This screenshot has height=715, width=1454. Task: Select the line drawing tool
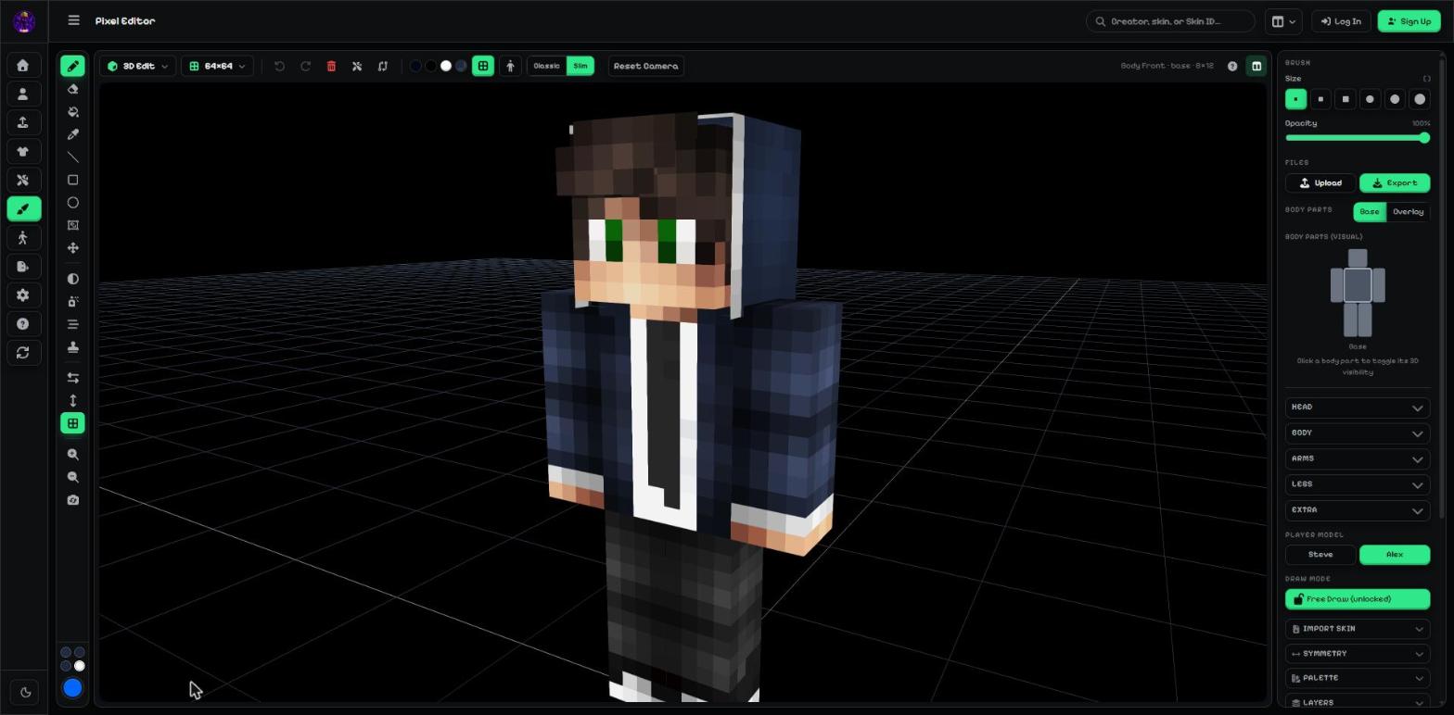[x=72, y=157]
